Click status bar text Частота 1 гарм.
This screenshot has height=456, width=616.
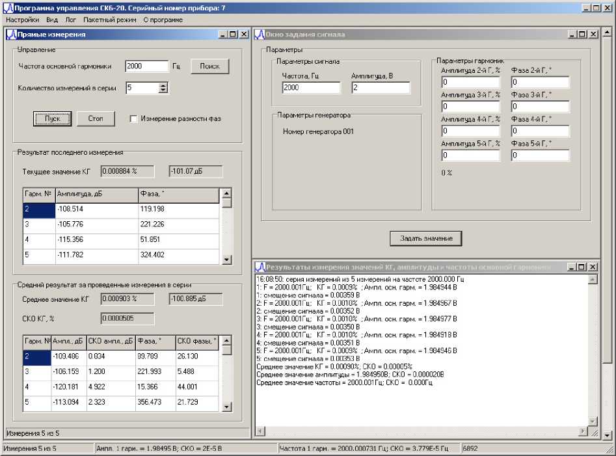[x=364, y=449]
